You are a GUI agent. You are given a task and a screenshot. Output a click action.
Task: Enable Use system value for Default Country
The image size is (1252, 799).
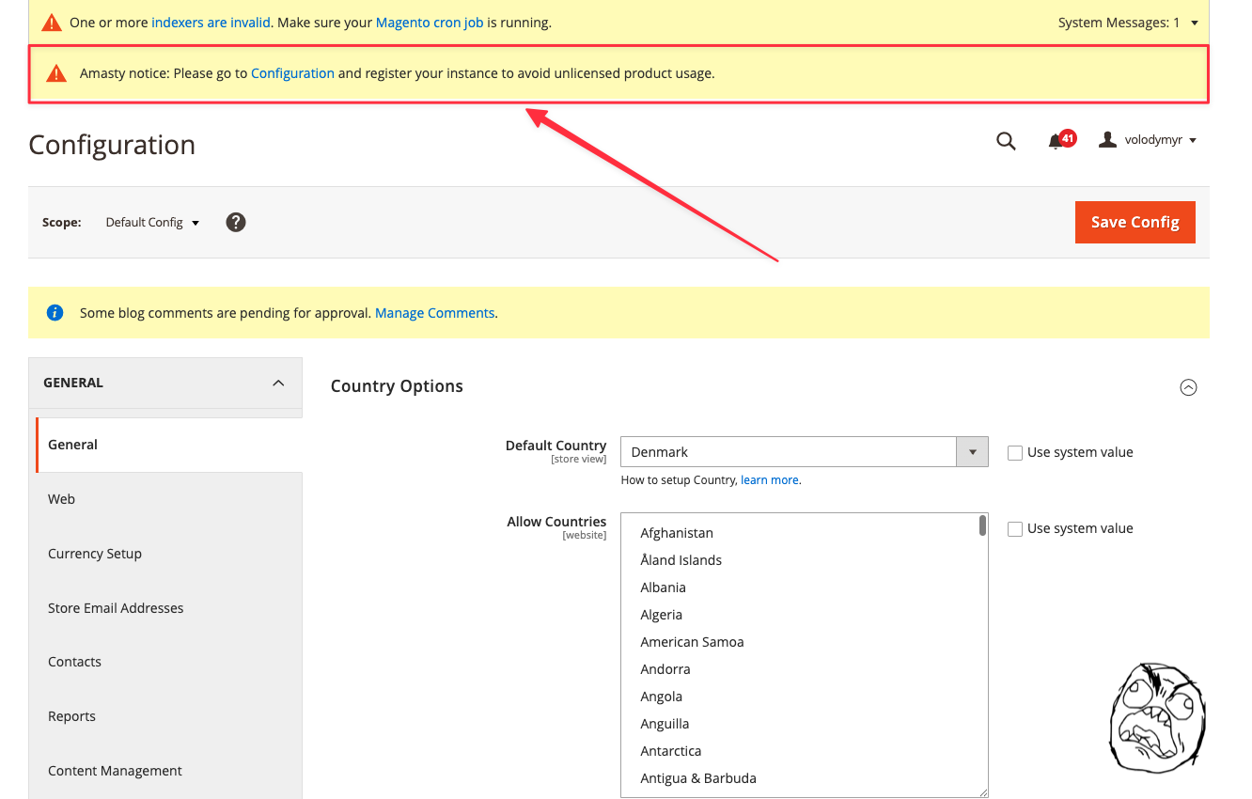coord(1015,453)
